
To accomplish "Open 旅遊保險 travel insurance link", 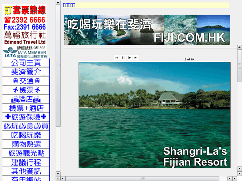I will point(26,117).
